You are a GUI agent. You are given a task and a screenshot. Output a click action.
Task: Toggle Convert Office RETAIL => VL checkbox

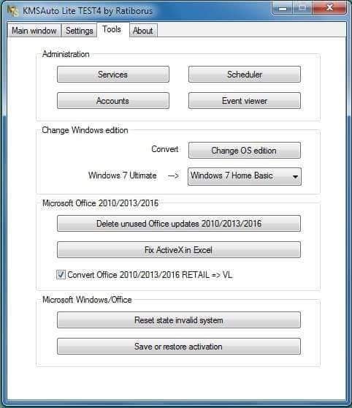pyautogui.click(x=61, y=275)
